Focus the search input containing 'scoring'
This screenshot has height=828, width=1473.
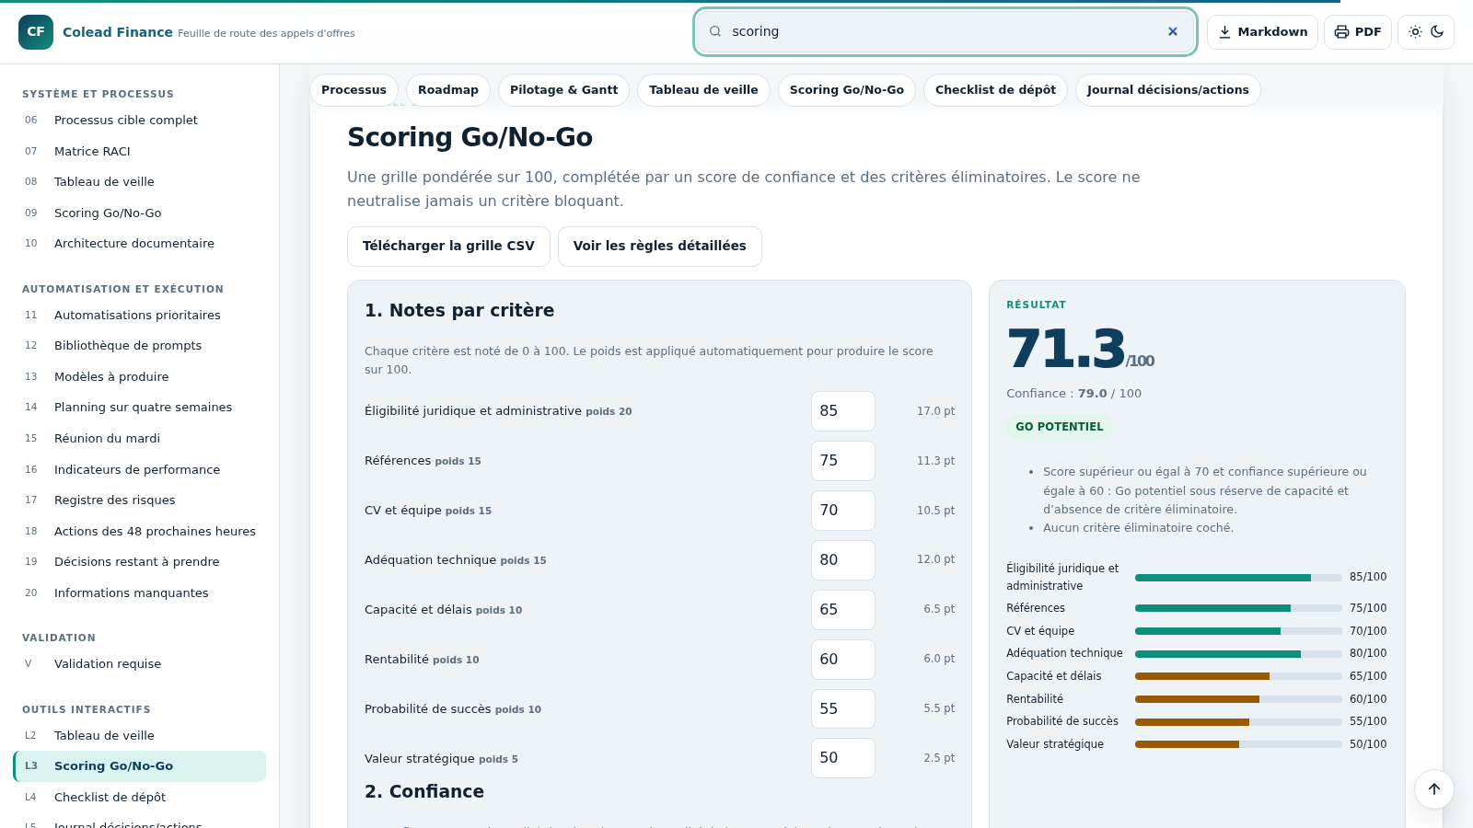tap(945, 31)
